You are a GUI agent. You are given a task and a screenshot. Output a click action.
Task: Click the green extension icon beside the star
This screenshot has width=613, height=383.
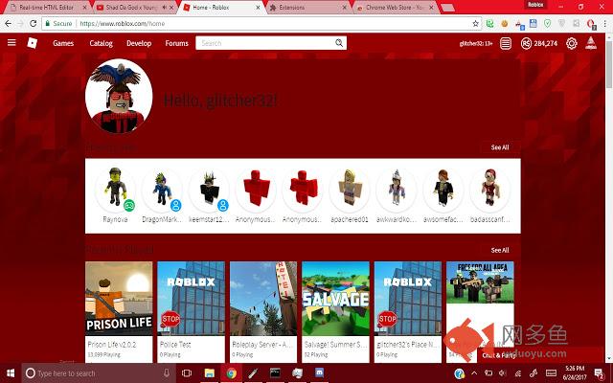[x=489, y=23]
